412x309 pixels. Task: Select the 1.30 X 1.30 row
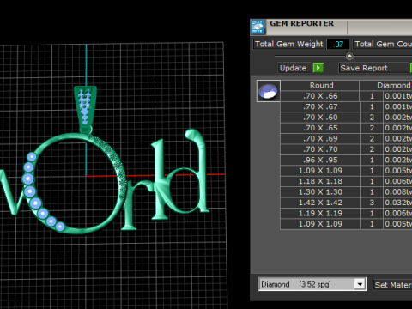346,191
